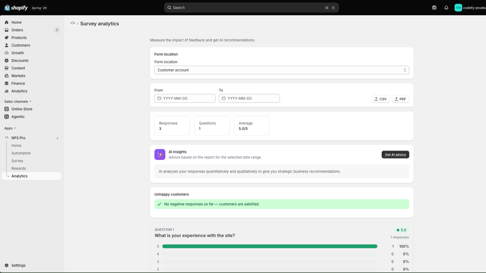Click the Responses count card
The image size is (486, 273).
172,126
